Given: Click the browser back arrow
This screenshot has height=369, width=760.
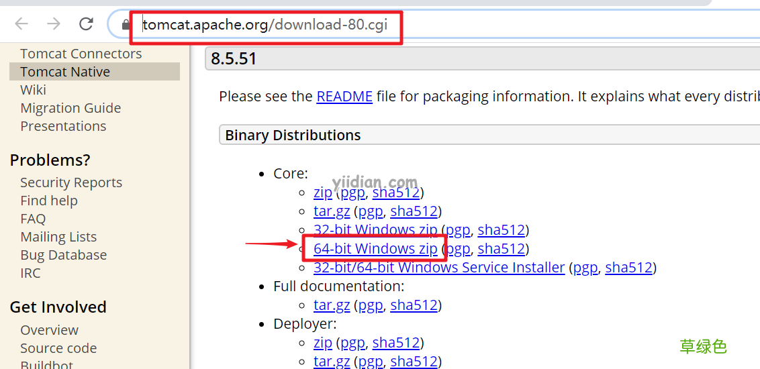Looking at the screenshot, I should click(x=21, y=25).
